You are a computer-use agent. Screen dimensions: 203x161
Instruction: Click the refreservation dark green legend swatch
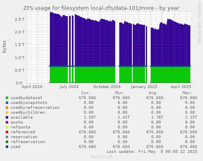[7, 142]
